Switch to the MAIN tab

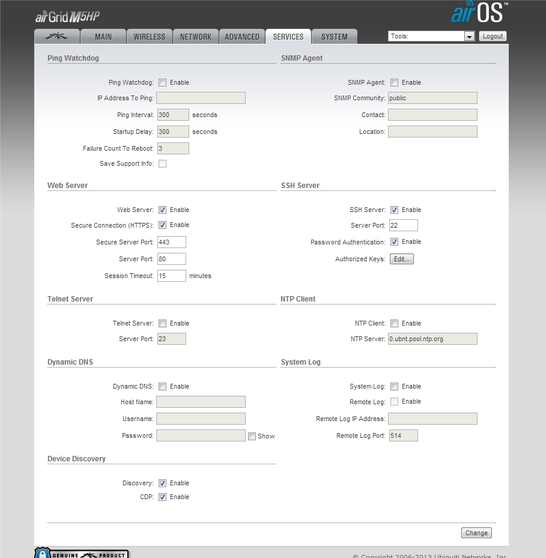pos(103,37)
